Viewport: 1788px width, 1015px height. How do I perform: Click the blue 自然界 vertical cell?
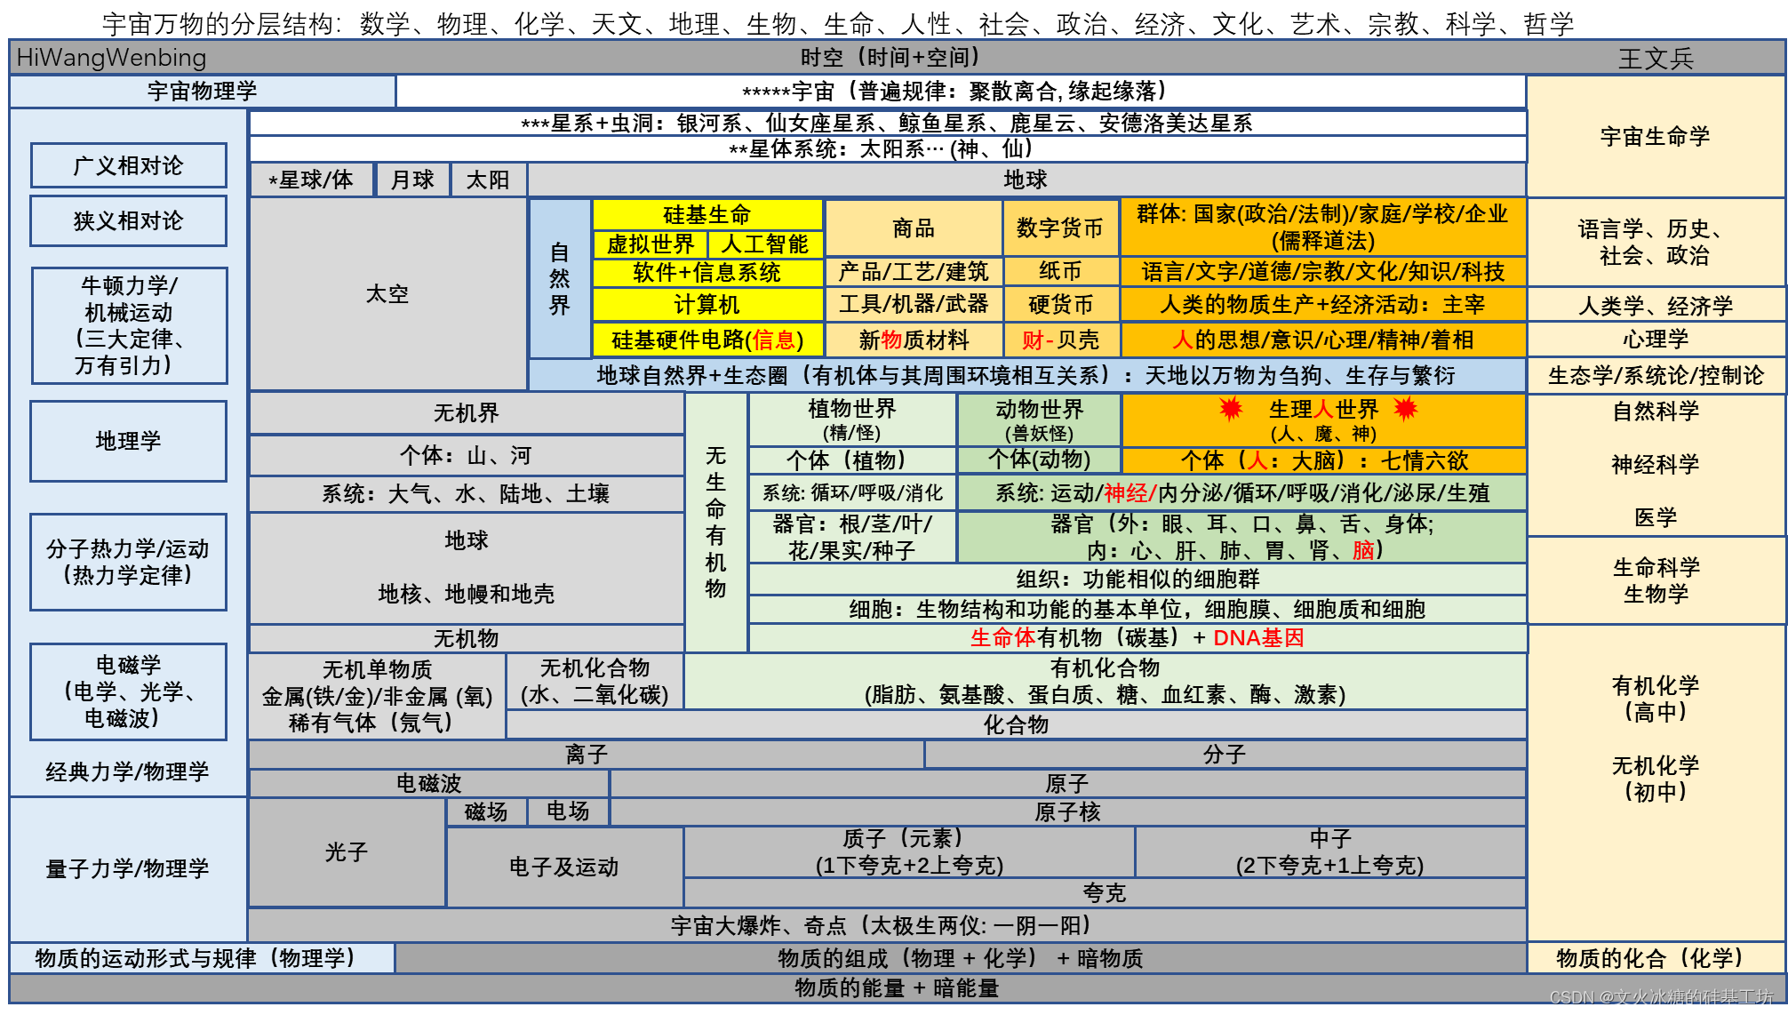(x=560, y=278)
